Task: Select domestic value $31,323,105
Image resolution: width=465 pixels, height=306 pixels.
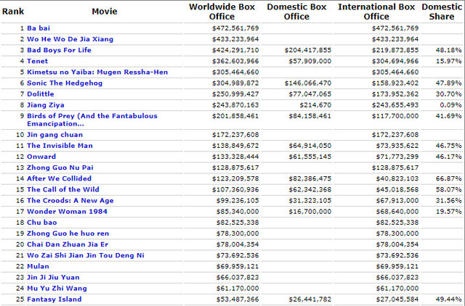Action: click(x=310, y=200)
